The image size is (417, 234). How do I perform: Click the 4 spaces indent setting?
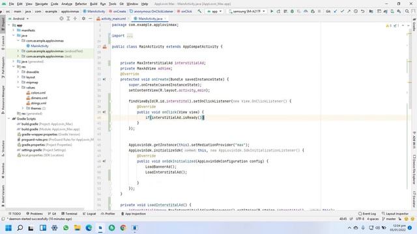click(x=373, y=219)
